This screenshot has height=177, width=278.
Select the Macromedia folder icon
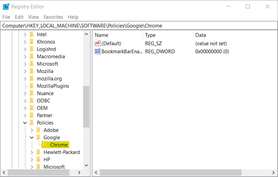tap(32, 56)
